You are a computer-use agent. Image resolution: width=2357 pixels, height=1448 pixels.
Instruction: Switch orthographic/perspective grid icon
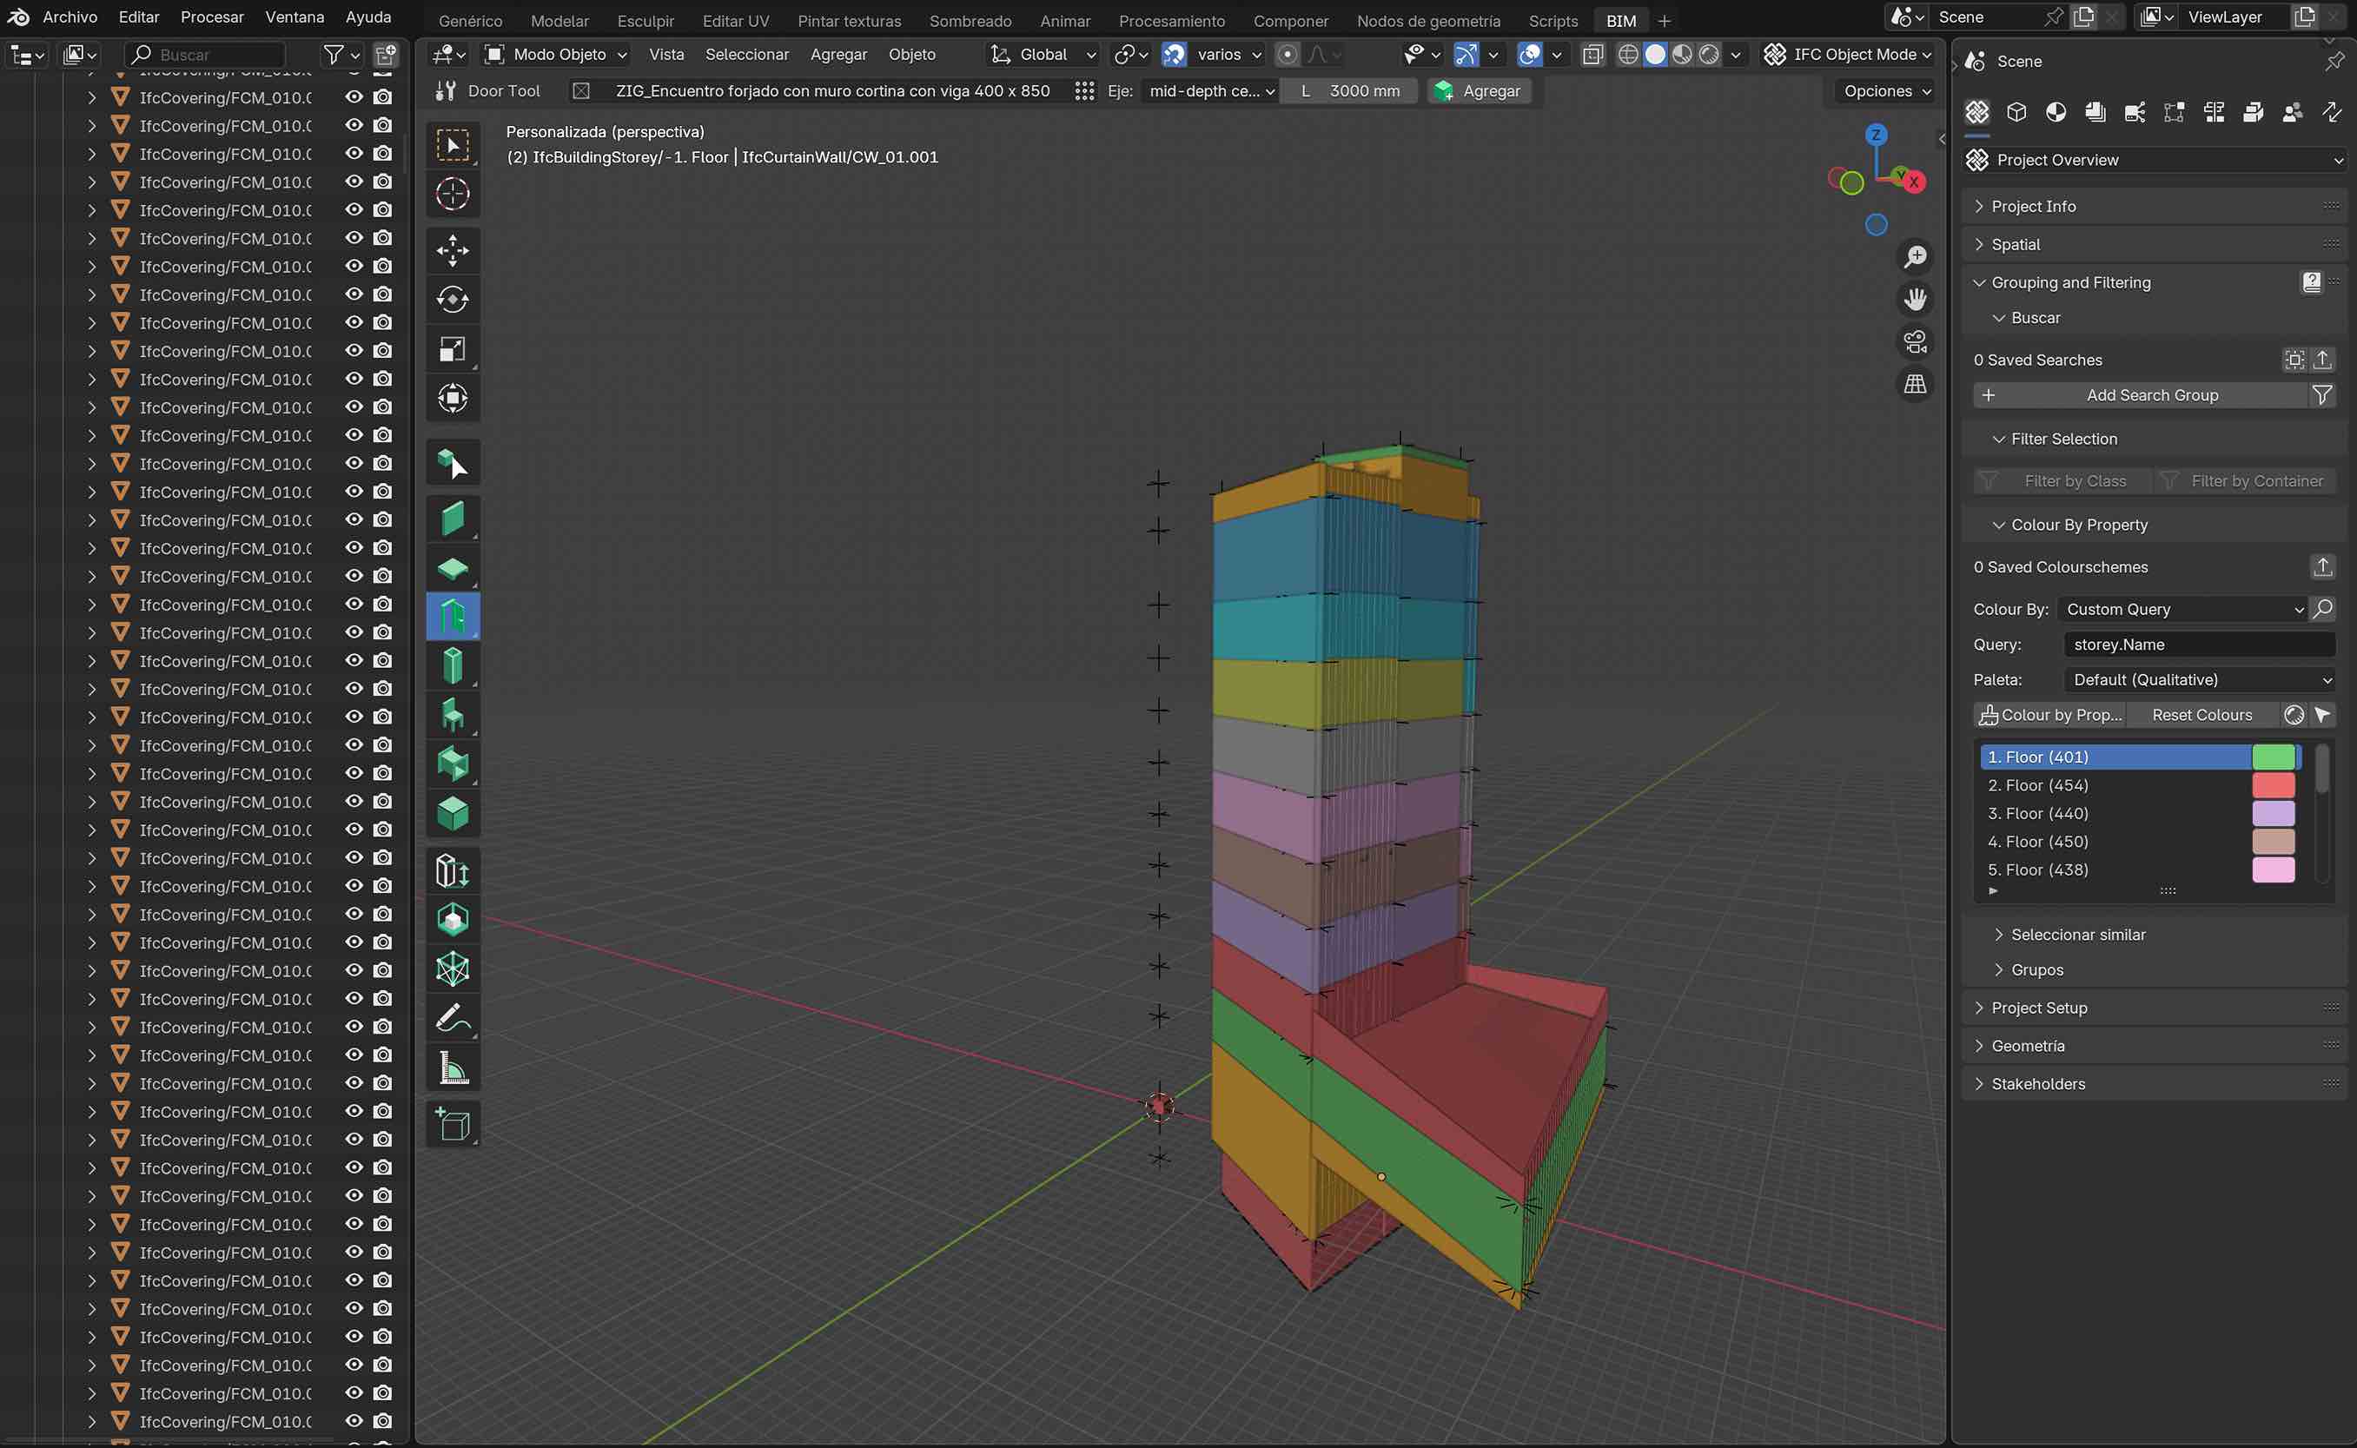1916,384
